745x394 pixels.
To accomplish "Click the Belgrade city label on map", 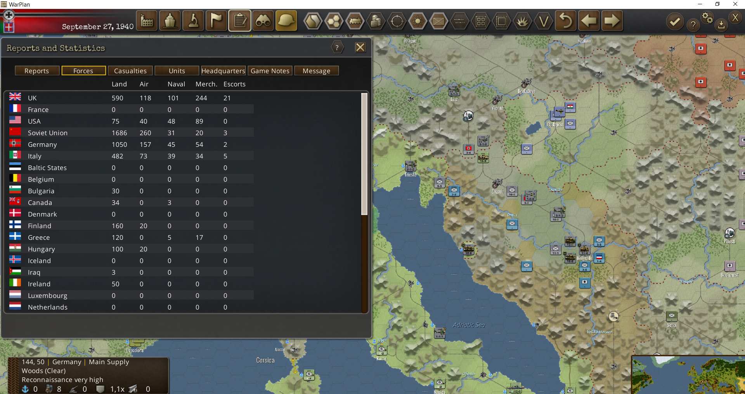I will point(584,258).
